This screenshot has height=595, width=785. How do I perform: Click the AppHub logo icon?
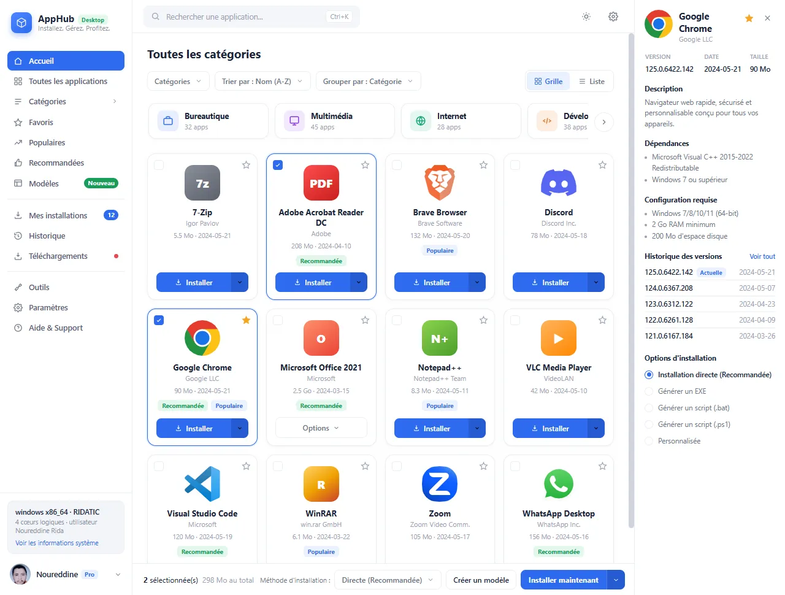tap(21, 23)
